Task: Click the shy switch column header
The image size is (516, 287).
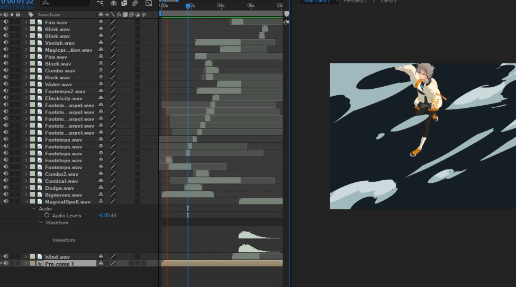Action: coord(101,14)
